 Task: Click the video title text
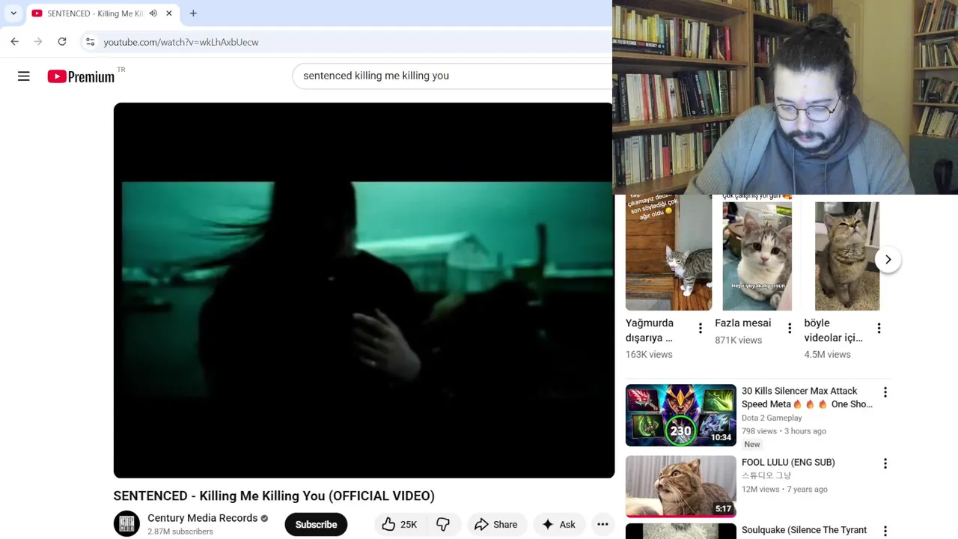274,496
